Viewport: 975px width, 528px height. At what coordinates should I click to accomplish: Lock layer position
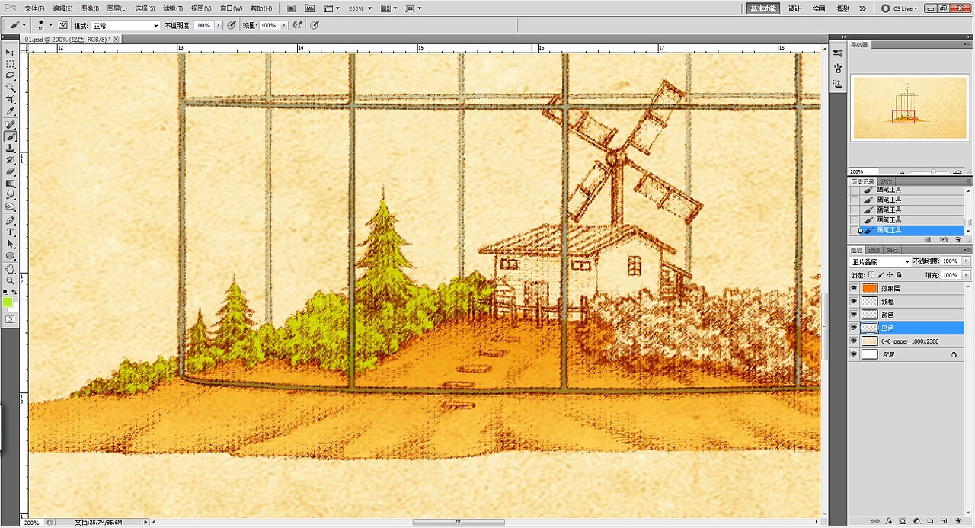coord(890,275)
